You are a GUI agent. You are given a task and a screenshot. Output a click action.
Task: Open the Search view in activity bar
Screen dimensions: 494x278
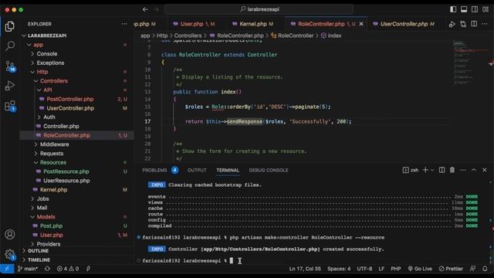click(10, 46)
